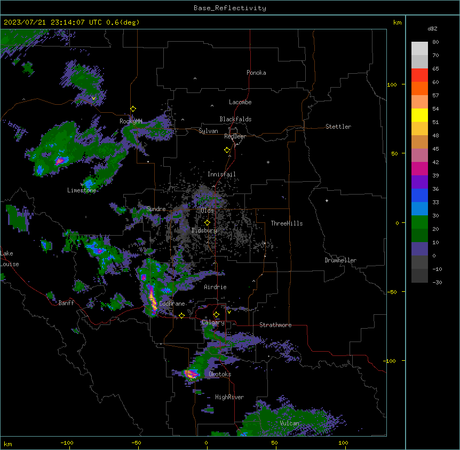Viewport: 460px width, 450px height.
Task: Click the yellow V marker northwest of RockyMH
Action: (x=93, y=98)
